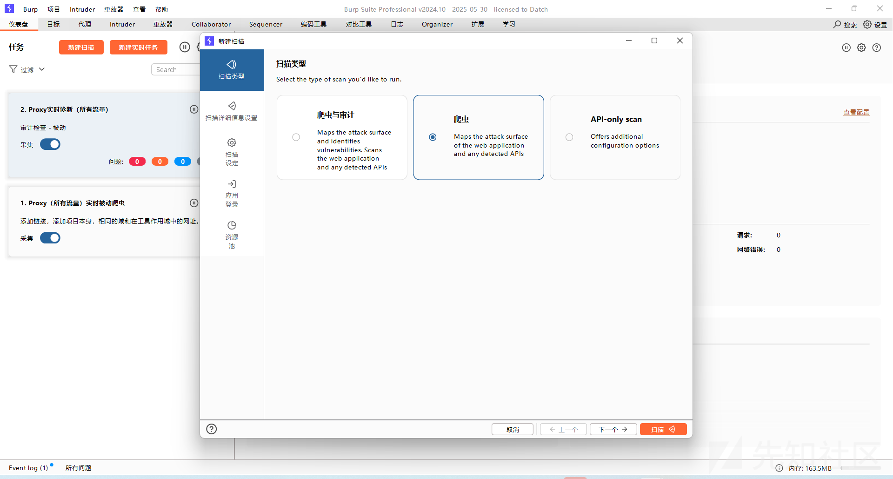893x479 pixels.
Task: Click the gear icon in the right panel header
Action: [x=861, y=47]
